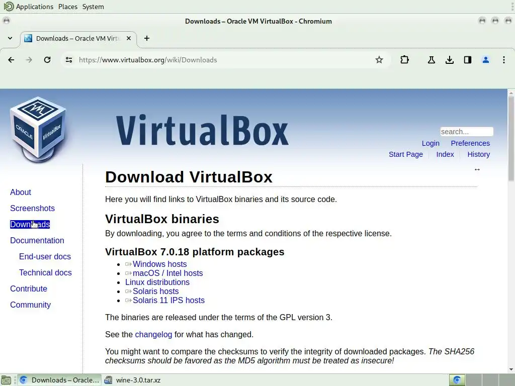Download macOS / Intel hosts package

coord(167,273)
